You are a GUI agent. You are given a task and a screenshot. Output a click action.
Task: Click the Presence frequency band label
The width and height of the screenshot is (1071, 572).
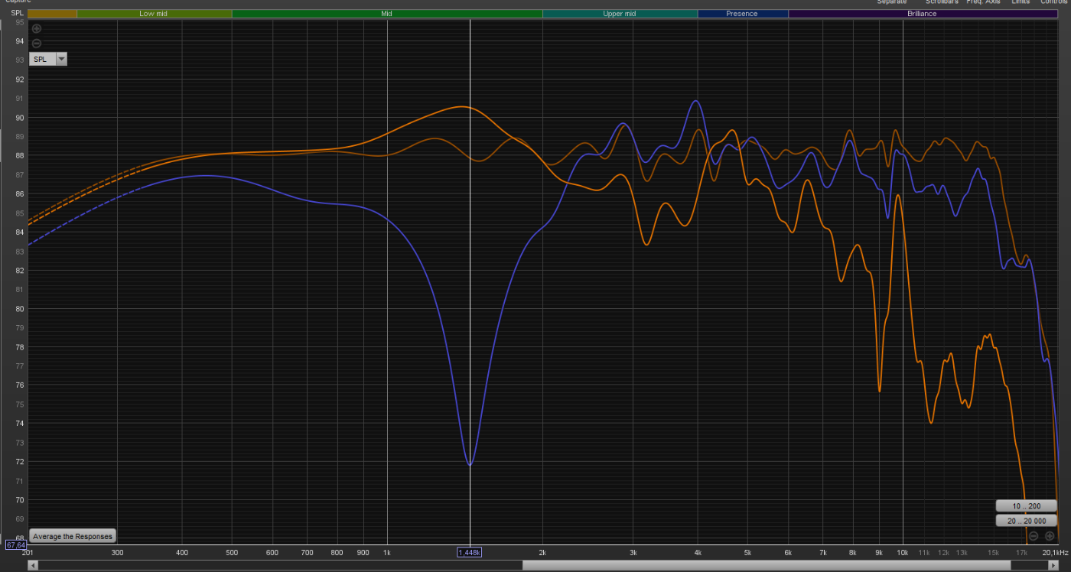742,14
